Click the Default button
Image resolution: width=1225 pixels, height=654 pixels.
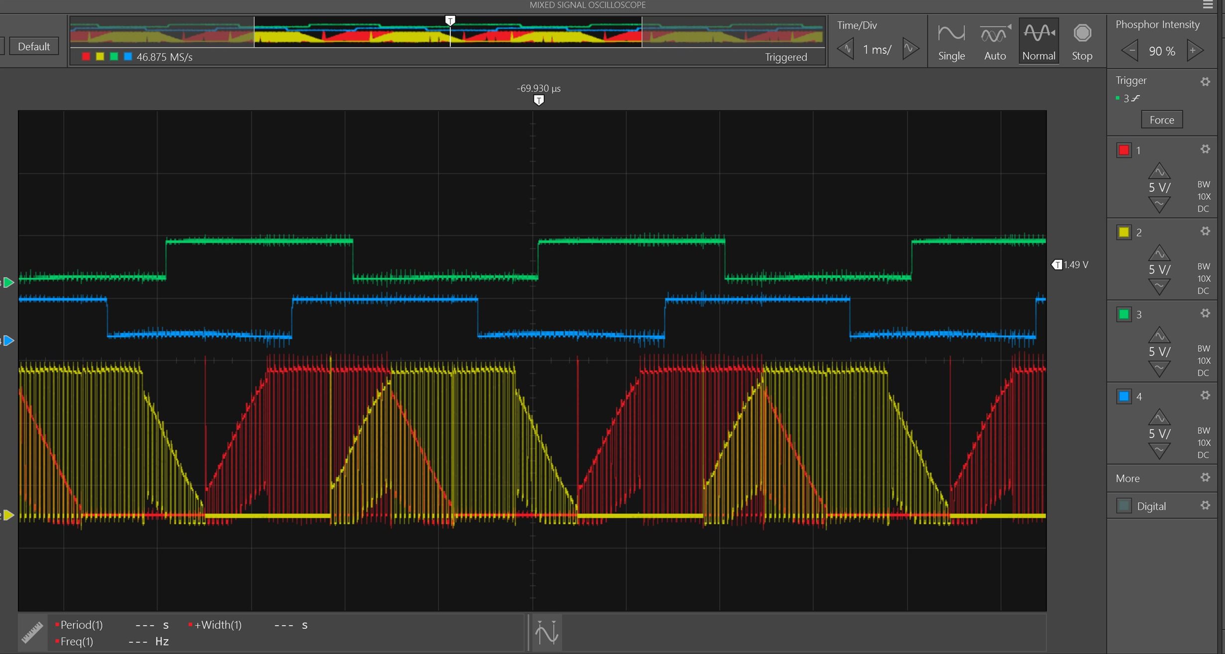click(34, 46)
